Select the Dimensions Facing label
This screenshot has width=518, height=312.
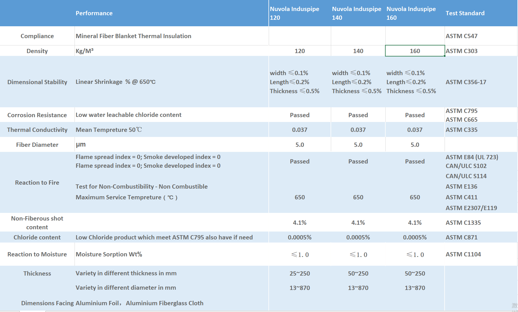click(47, 303)
